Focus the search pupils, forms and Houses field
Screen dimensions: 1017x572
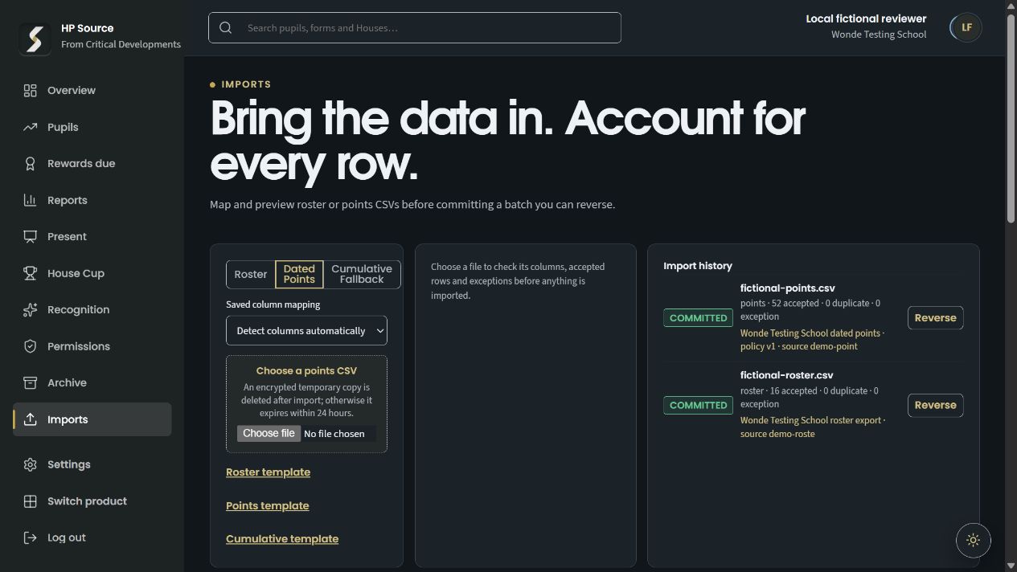[x=415, y=27]
